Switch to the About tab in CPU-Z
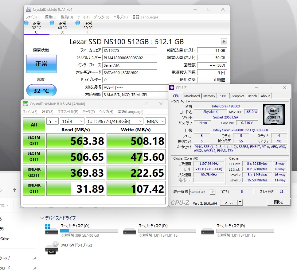297x271 pixels. point(265,96)
